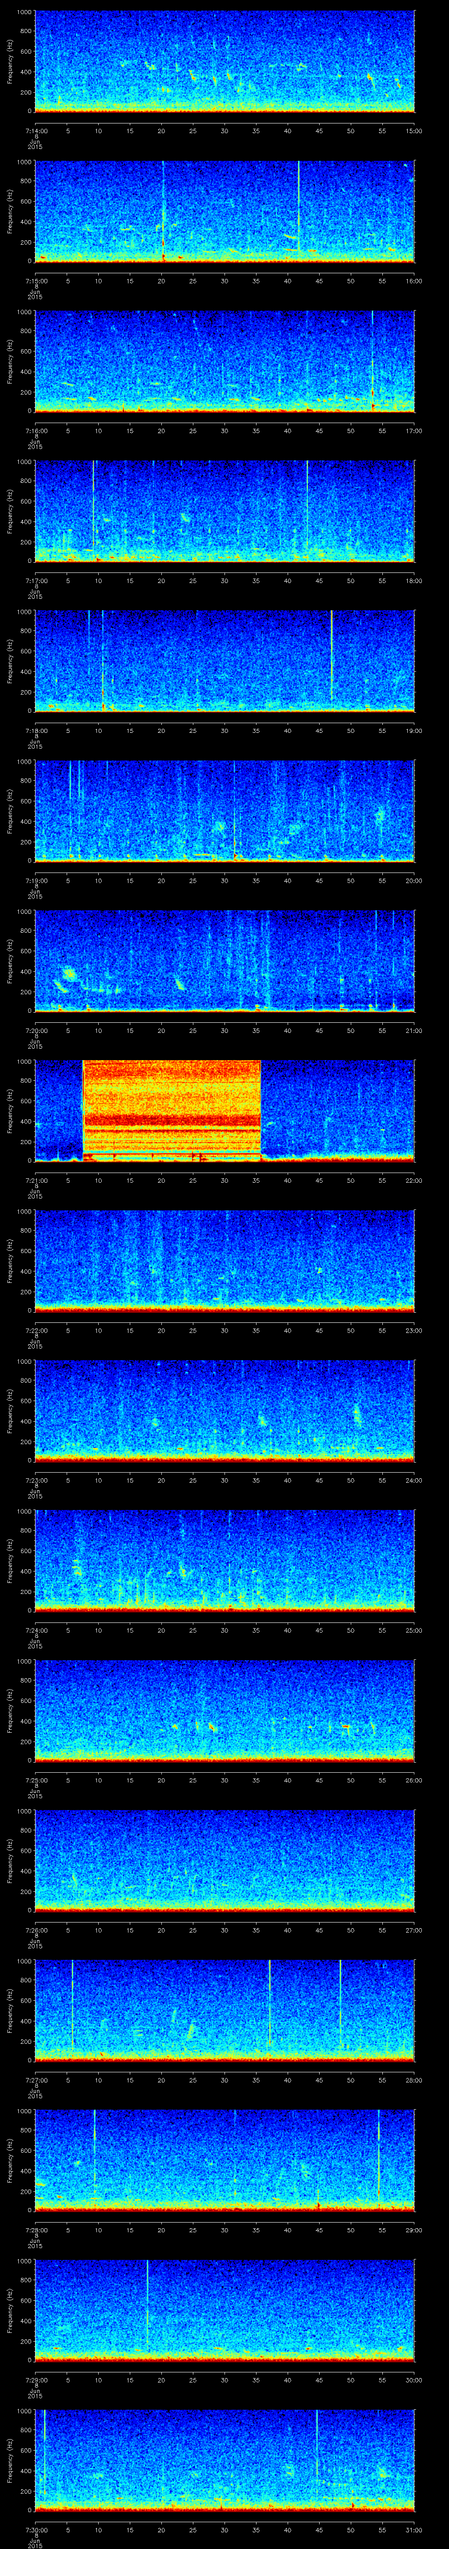The image size is (449, 2549).
Task: Click the "24:00" end time label
Action: coord(413,1480)
